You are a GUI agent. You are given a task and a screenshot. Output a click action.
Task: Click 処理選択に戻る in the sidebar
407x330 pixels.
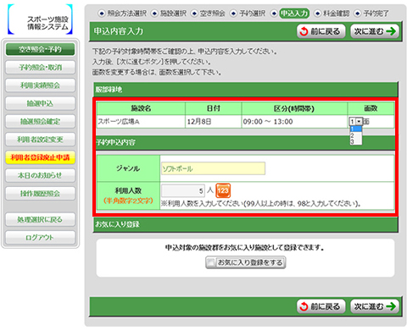pyautogui.click(x=40, y=219)
